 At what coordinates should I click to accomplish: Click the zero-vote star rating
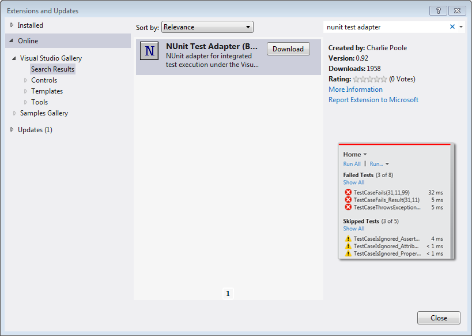[370, 79]
